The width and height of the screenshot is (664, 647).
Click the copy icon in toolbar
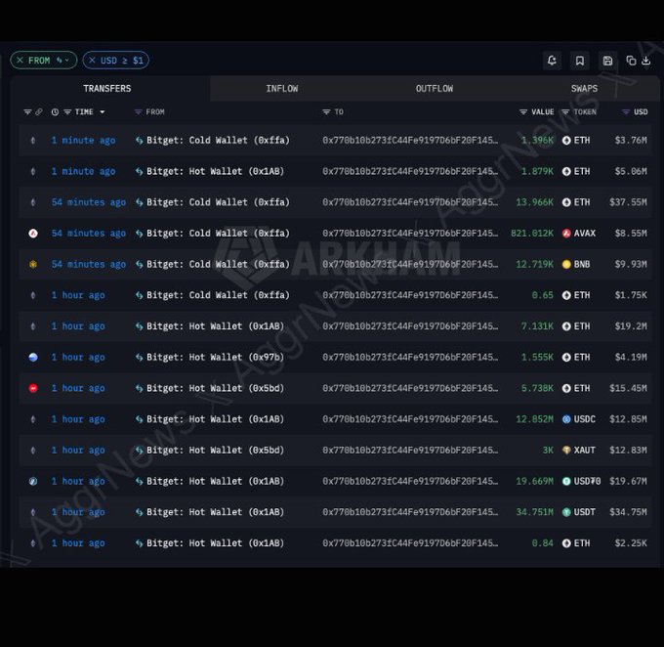(x=631, y=61)
